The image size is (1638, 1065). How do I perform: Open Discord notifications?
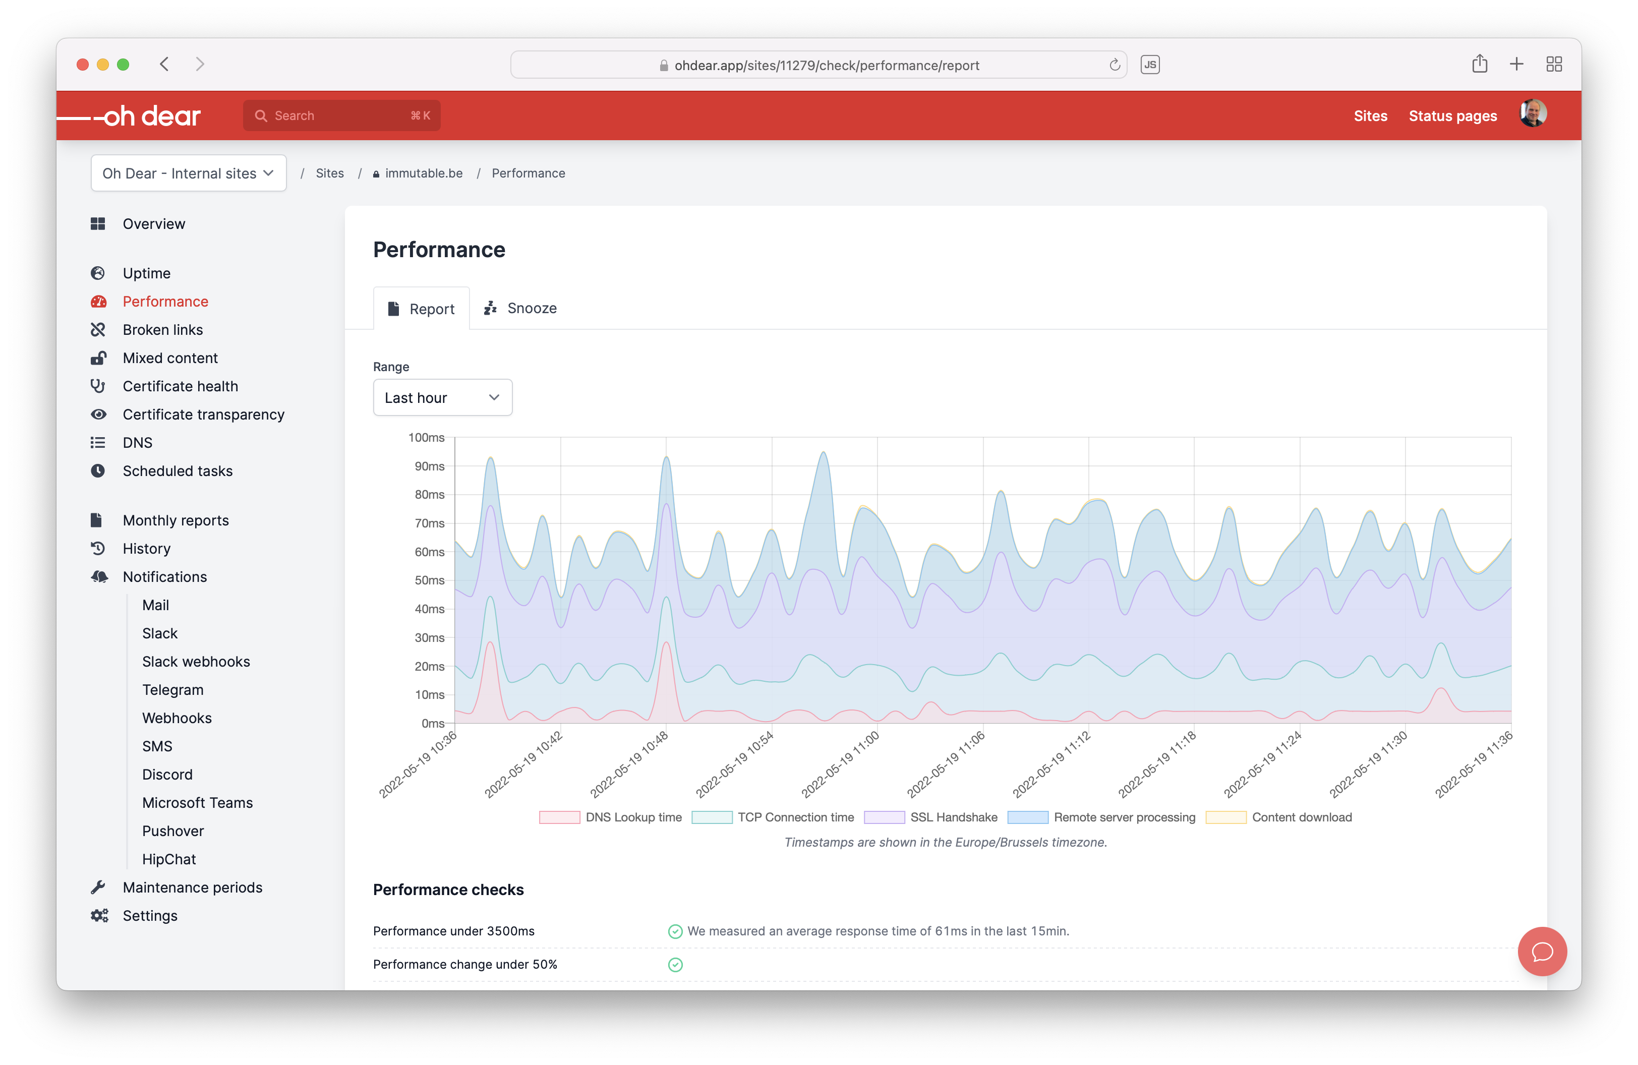167,774
